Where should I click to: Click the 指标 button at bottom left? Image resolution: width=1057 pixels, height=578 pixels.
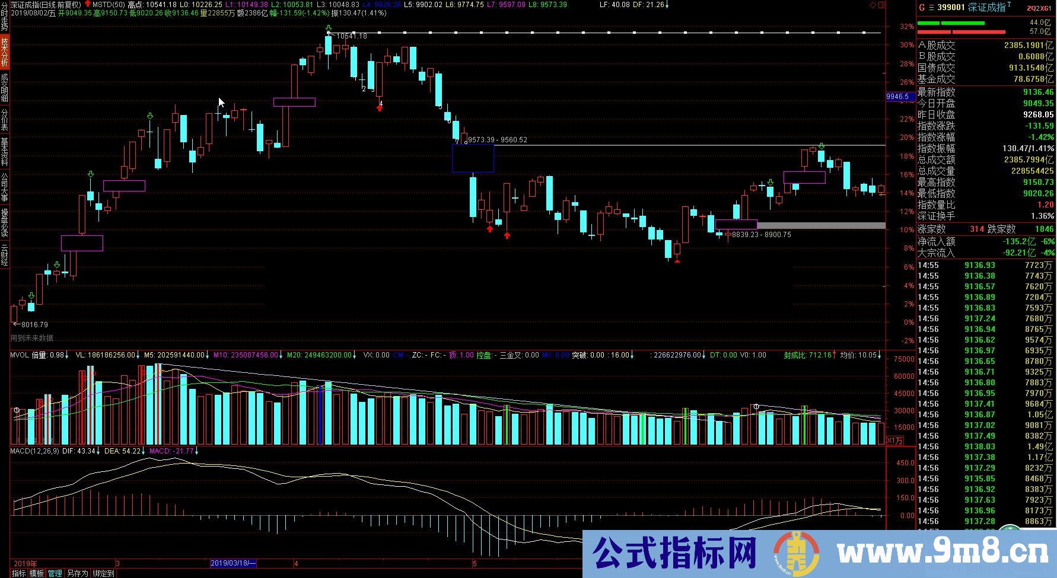click(19, 573)
